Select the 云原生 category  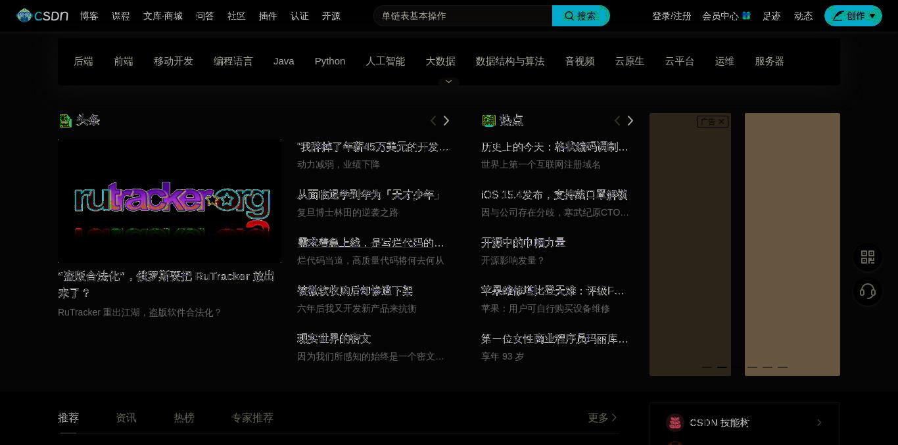click(x=630, y=61)
